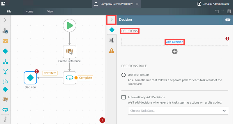Image resolution: width=233 pixels, height=124 pixels.
Task: Click the 'Complete' line label
Action: pos(85,78)
